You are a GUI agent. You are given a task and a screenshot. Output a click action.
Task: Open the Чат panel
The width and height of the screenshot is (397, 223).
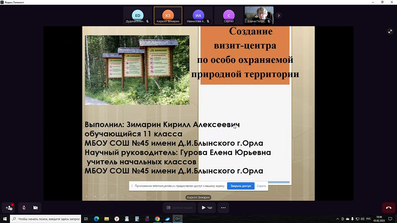(207, 208)
